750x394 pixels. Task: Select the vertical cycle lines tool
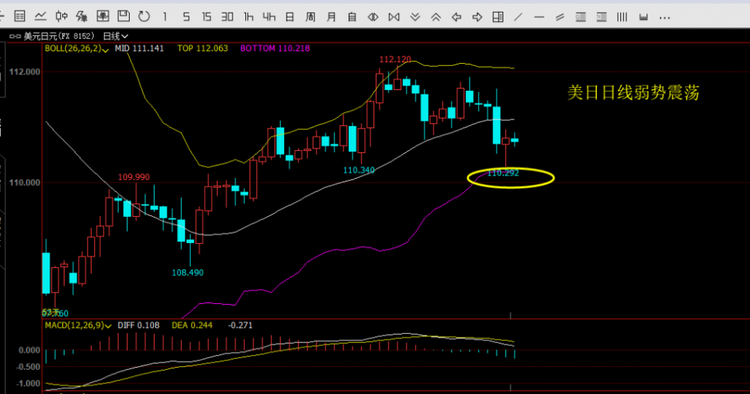click(x=622, y=17)
